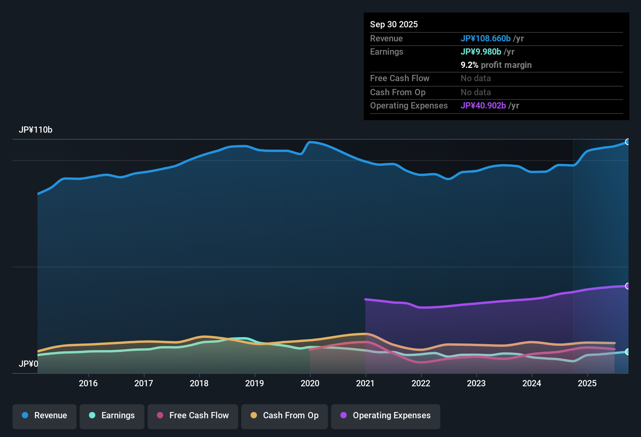
Task: Click the orange Cash From Op legend dot
Action: click(254, 416)
